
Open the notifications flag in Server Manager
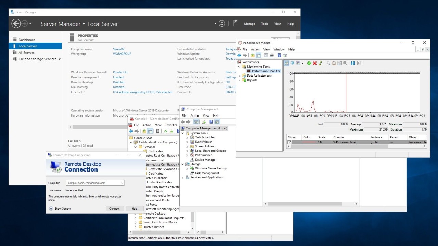[x=235, y=23]
